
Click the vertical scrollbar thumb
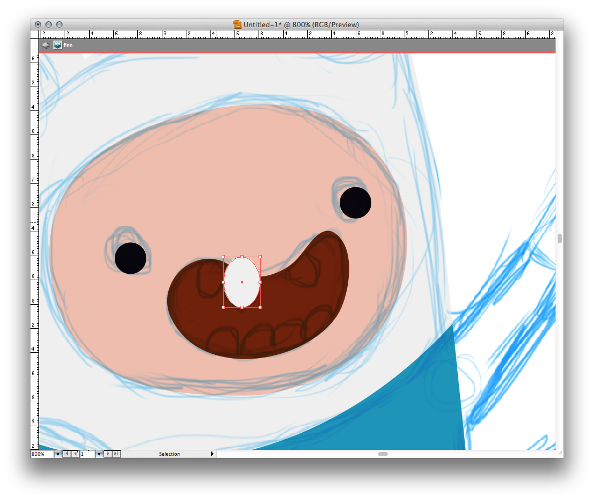pos(559,239)
